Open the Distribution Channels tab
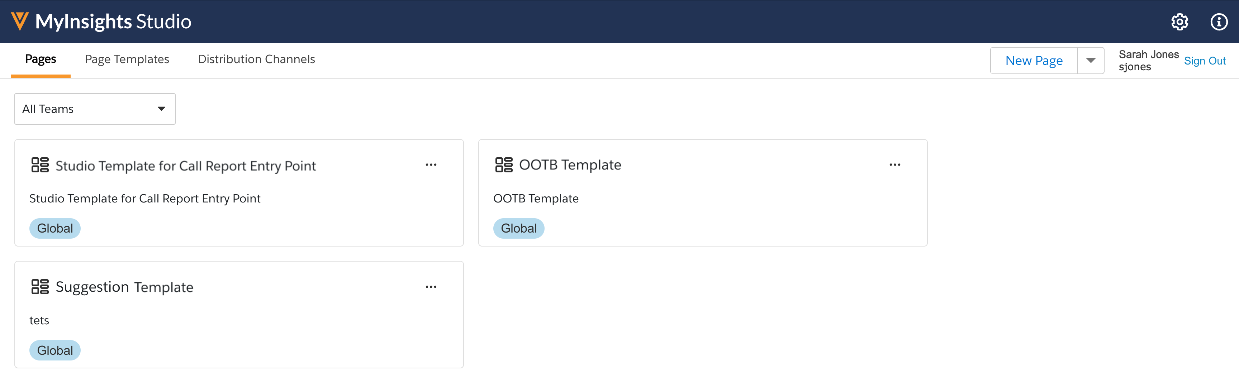The height and width of the screenshot is (387, 1239). point(256,59)
